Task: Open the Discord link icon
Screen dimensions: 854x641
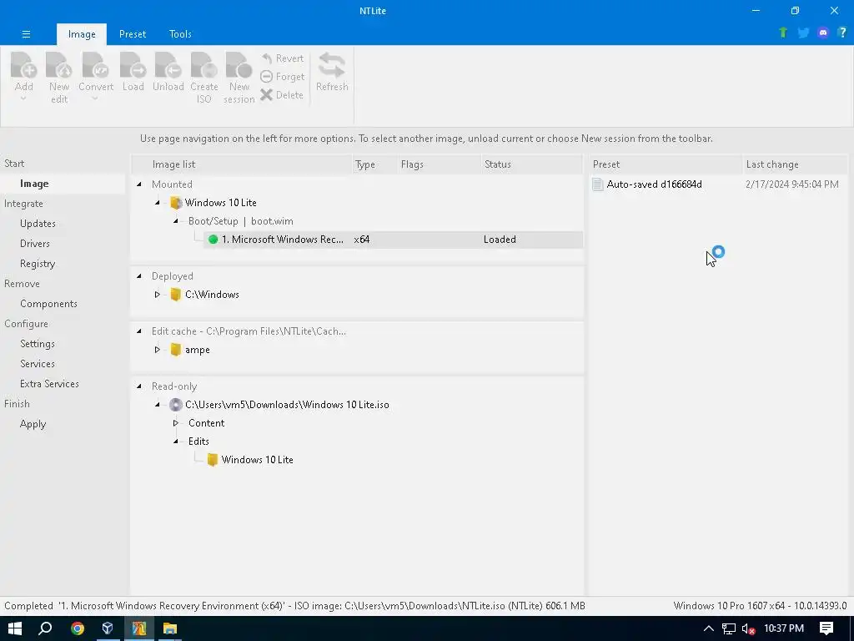Action: click(823, 33)
